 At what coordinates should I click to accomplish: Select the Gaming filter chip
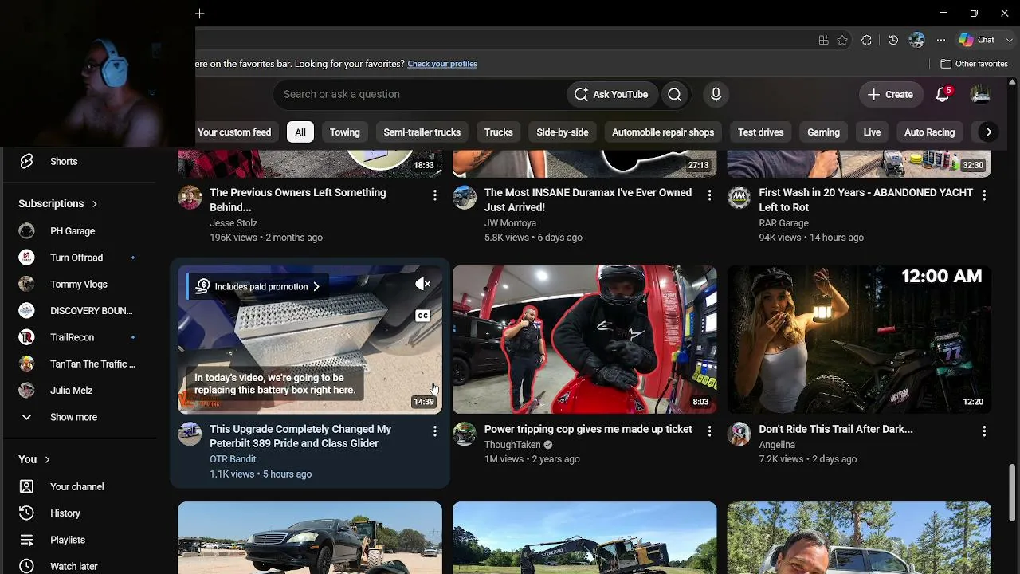(x=823, y=132)
